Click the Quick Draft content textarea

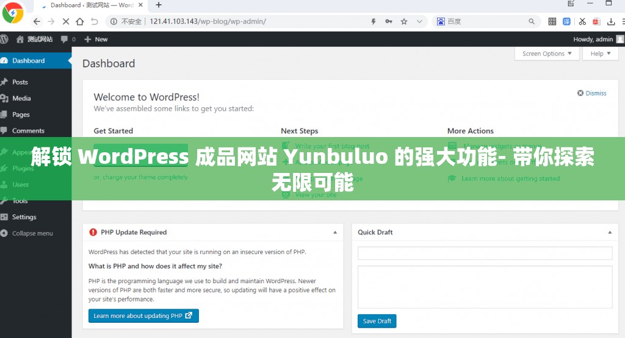485,287
